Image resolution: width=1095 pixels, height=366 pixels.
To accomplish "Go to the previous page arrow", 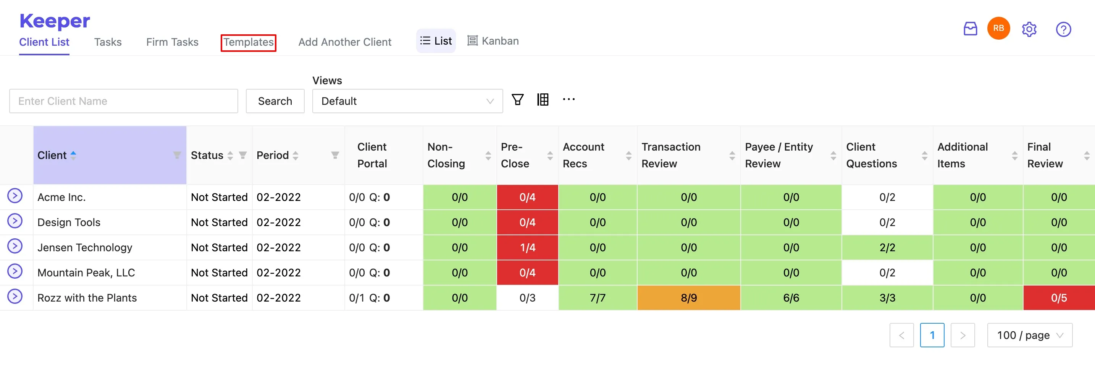I will point(901,335).
